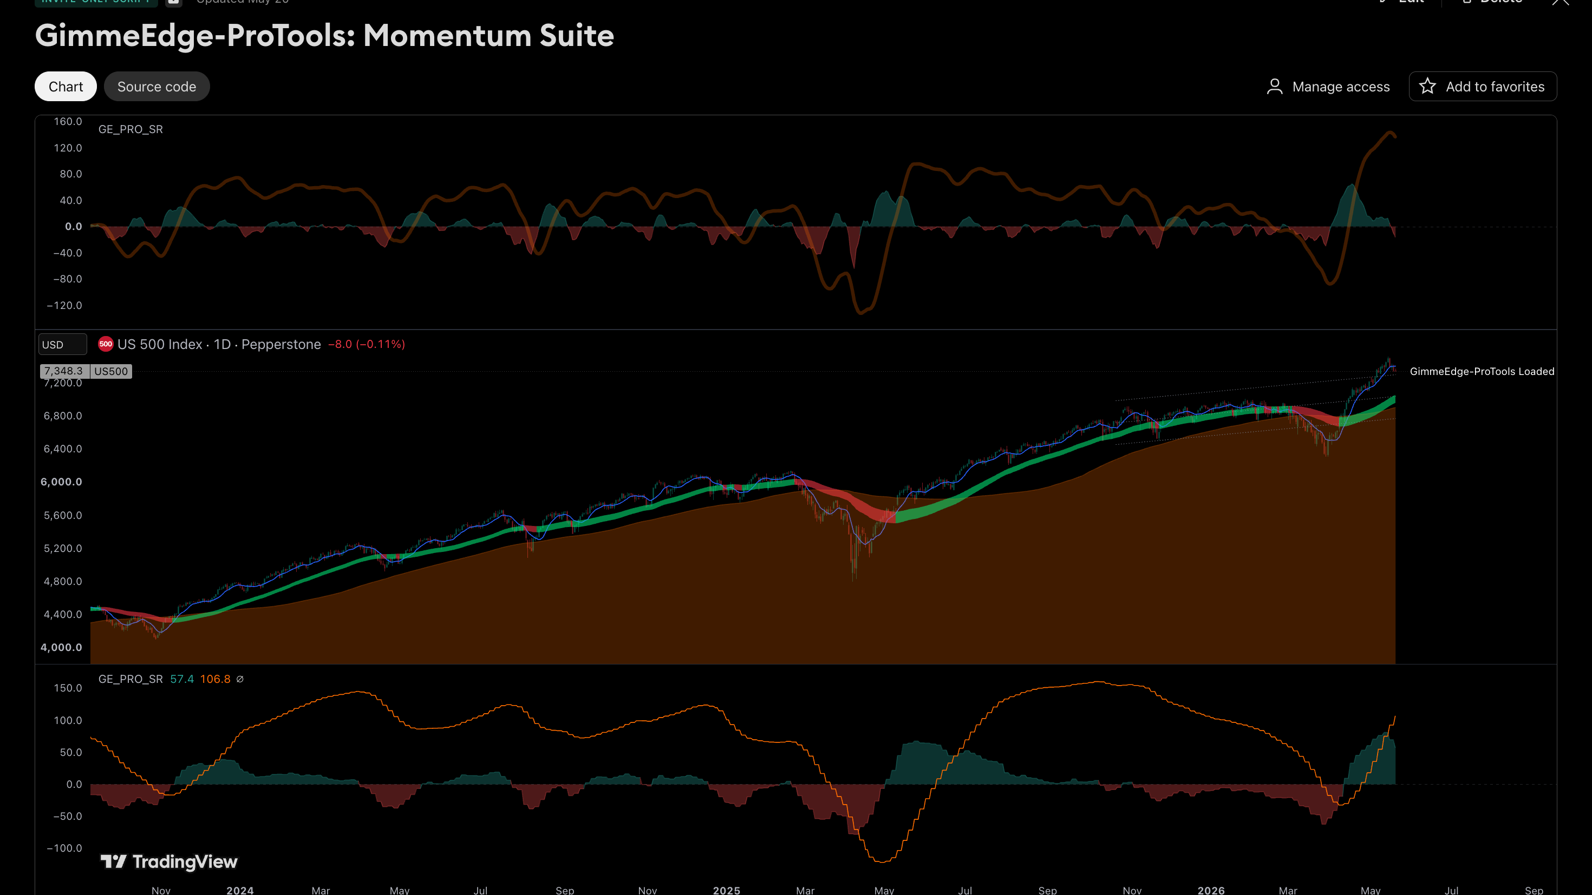The height and width of the screenshot is (895, 1592).
Task: Select the 7,348.3 price label
Action: (65, 371)
